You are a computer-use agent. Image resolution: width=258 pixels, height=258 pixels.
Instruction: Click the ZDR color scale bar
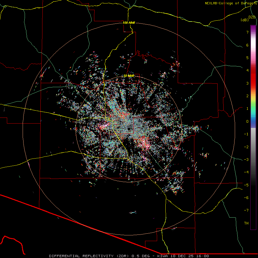click(253, 127)
